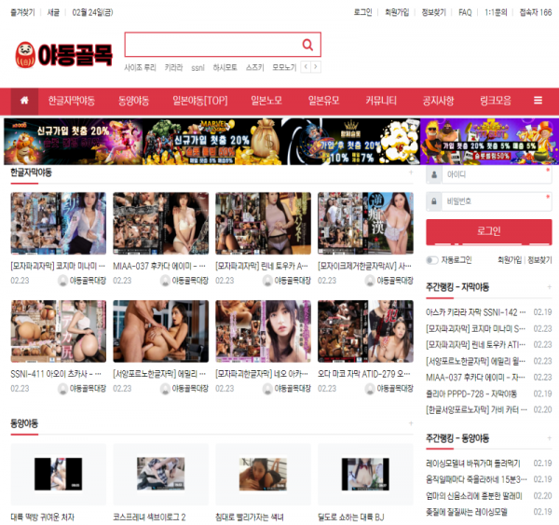Toggle the 자동로그인 switch

click(x=432, y=260)
